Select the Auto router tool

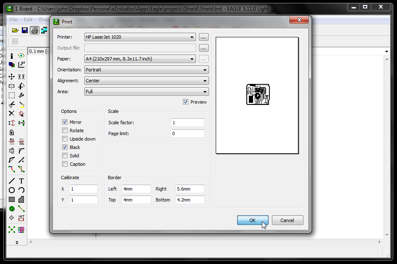(x=21, y=230)
